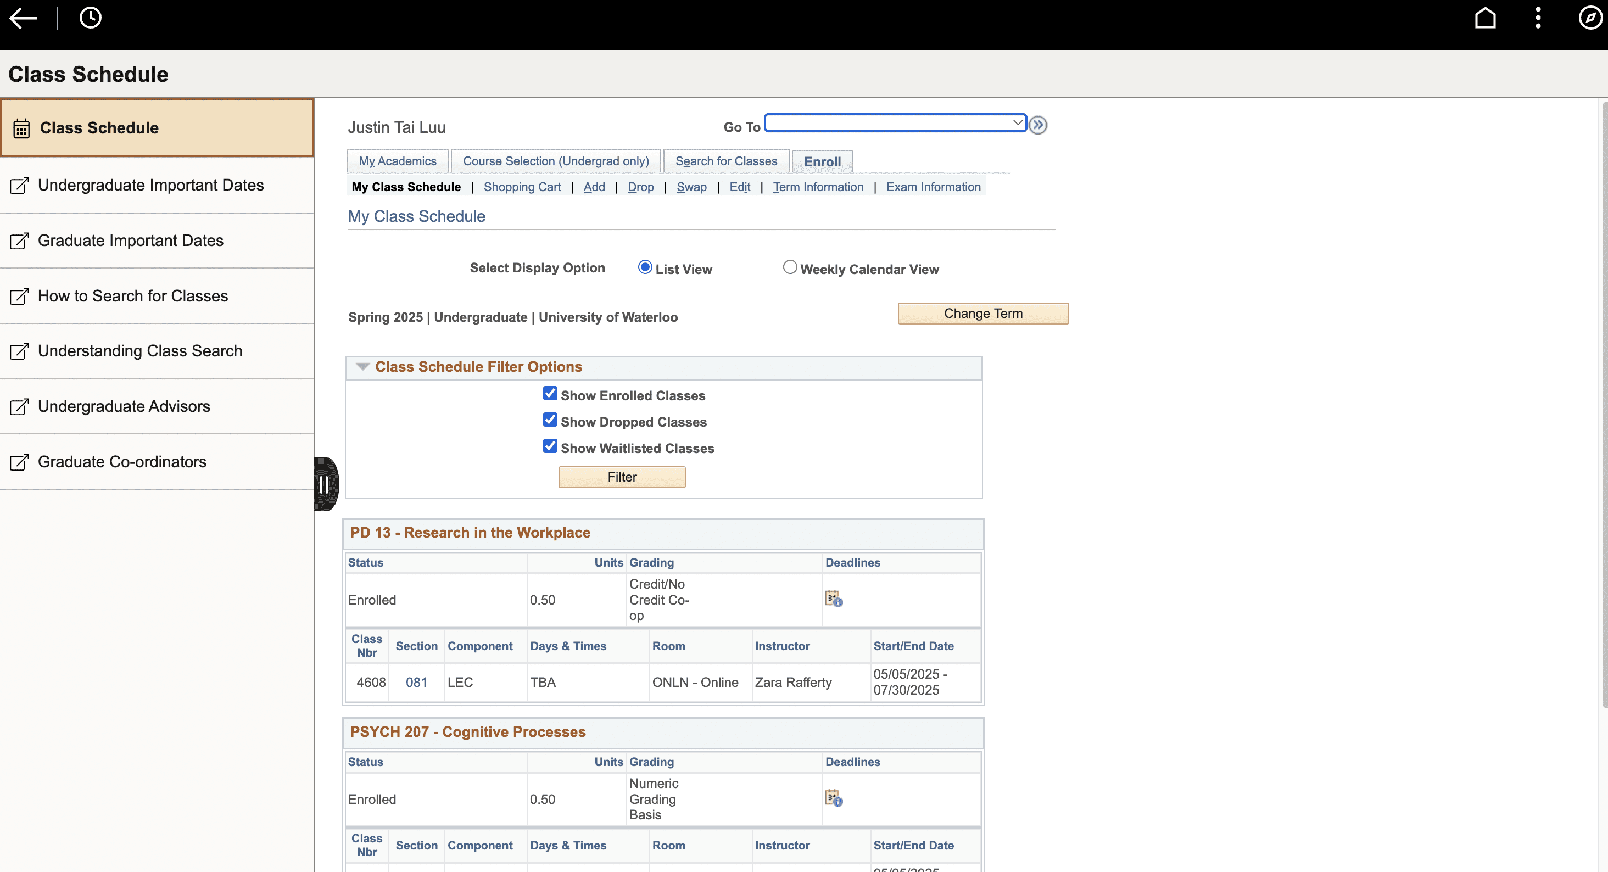Open the Shopping Cart subtab

[x=522, y=187]
